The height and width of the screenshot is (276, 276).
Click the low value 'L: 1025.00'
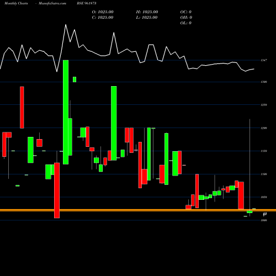pos(147,18)
